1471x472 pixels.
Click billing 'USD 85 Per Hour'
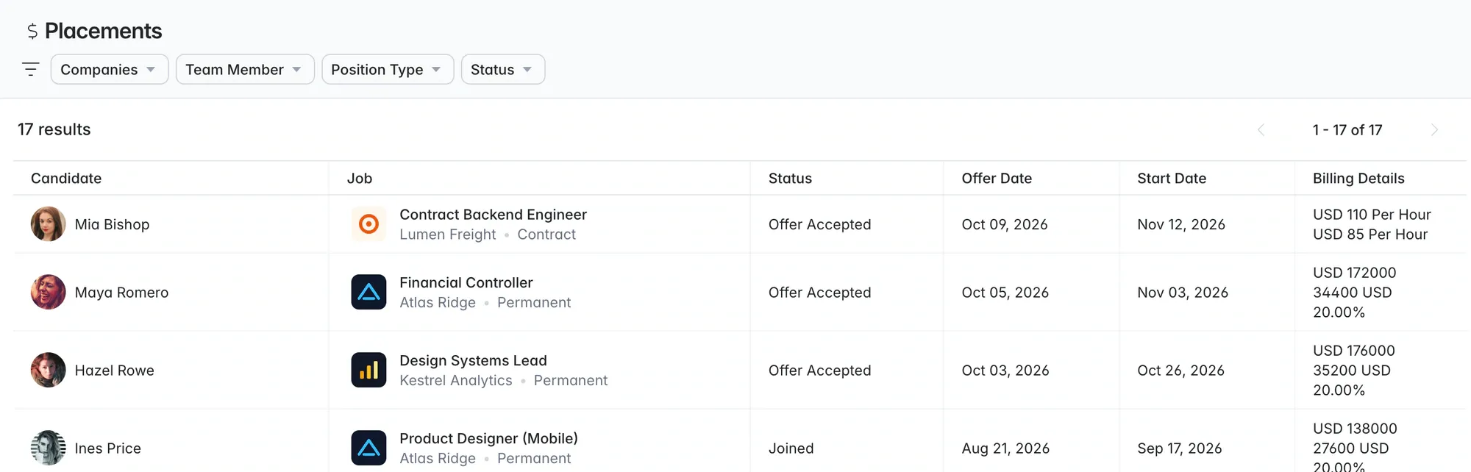[1370, 234]
